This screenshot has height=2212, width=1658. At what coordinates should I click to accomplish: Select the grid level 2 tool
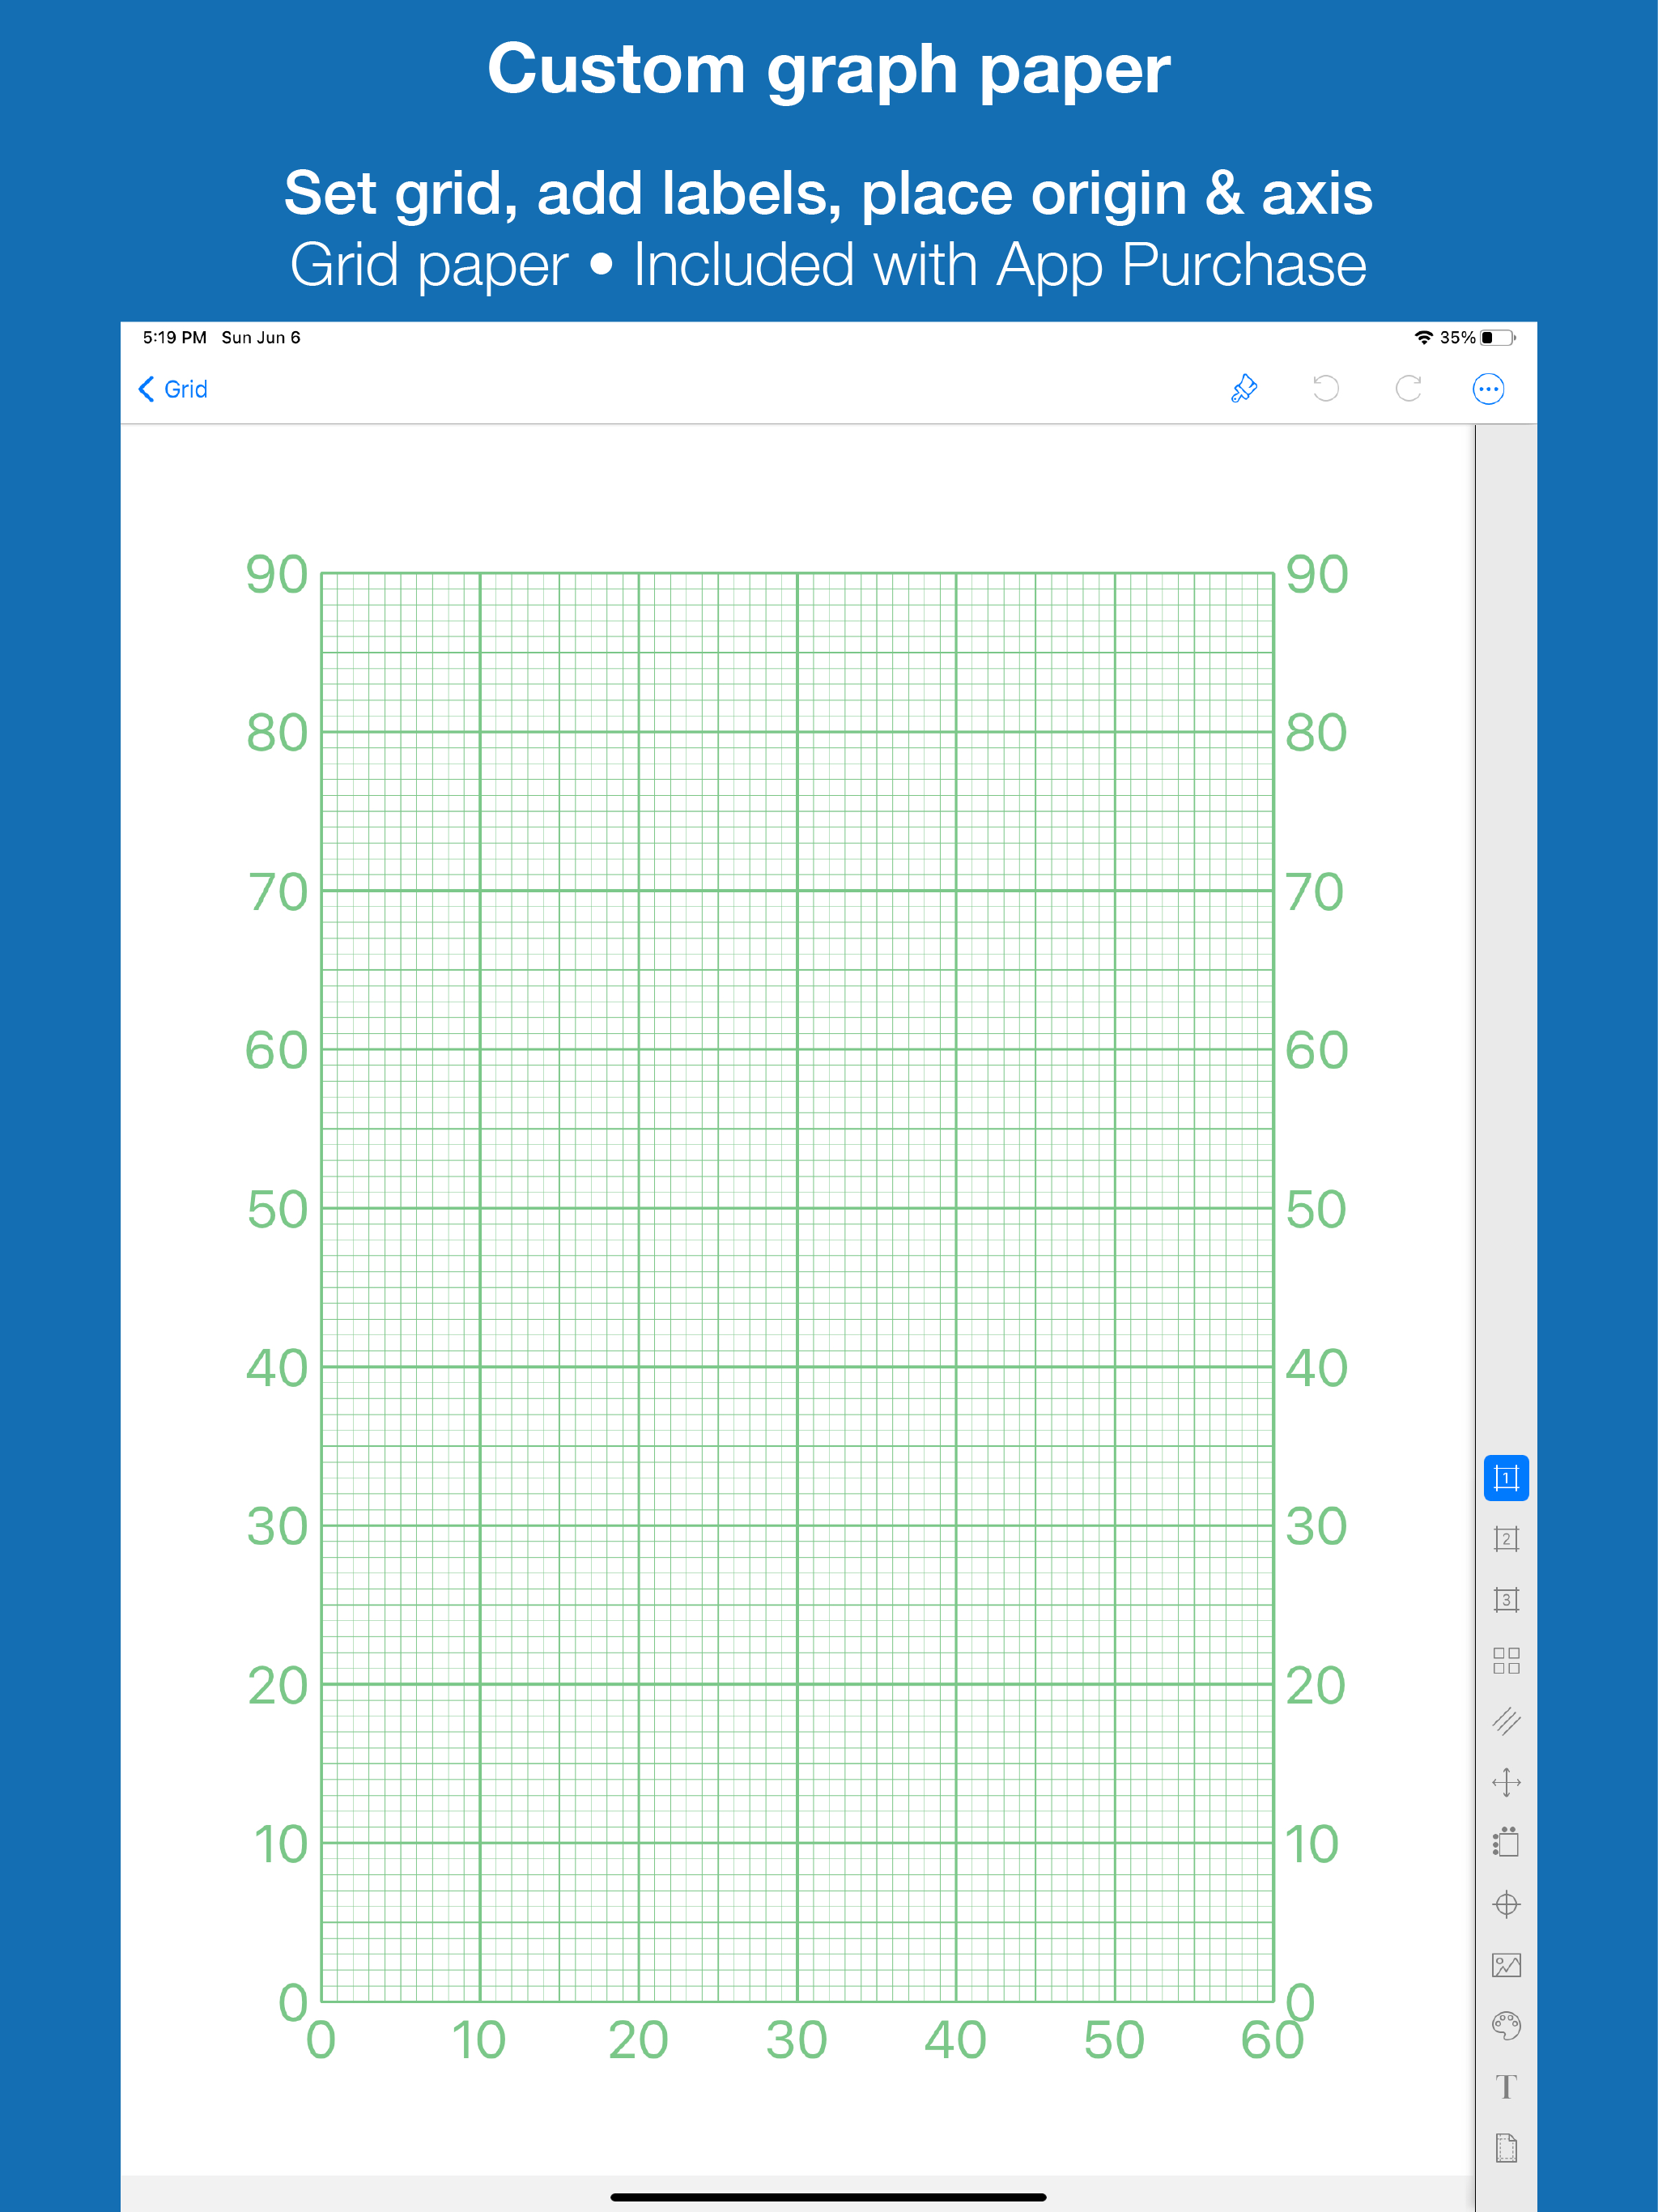(x=1505, y=1538)
